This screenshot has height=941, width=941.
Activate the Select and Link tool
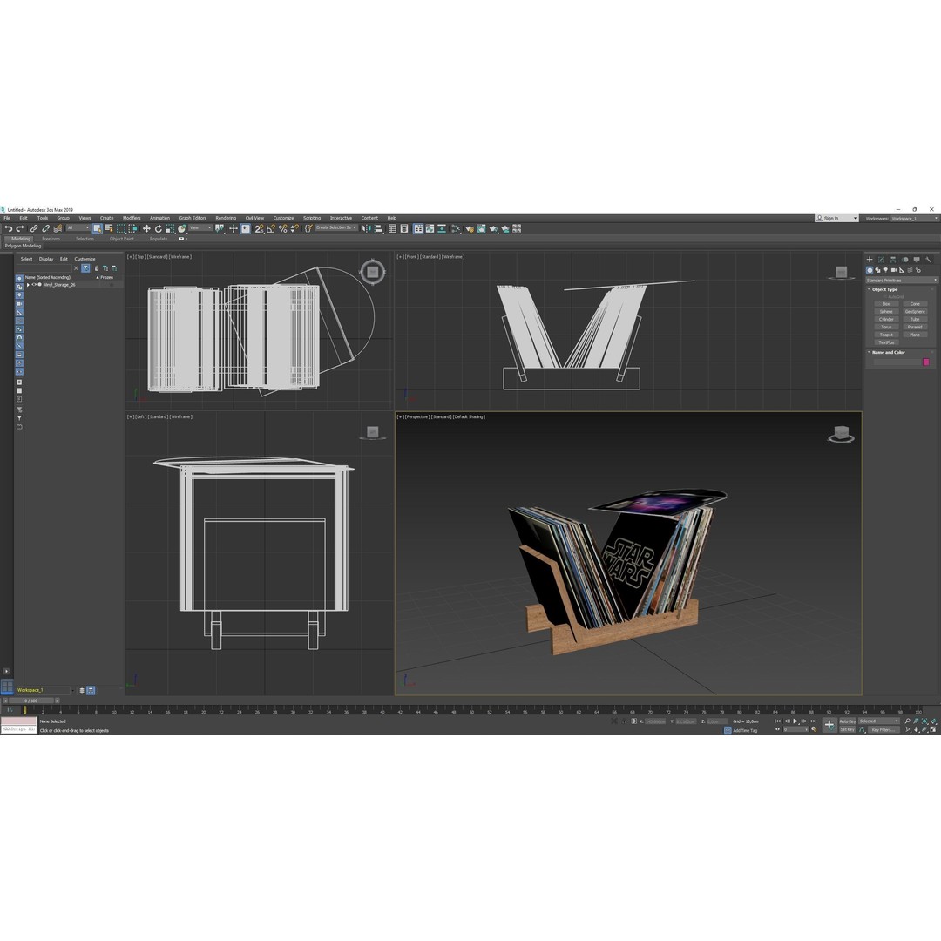click(x=34, y=228)
